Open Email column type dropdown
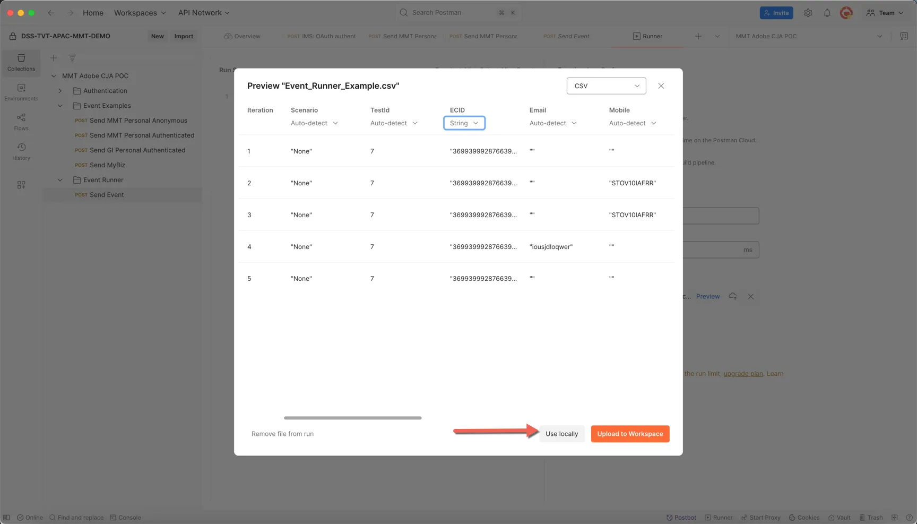 553,123
